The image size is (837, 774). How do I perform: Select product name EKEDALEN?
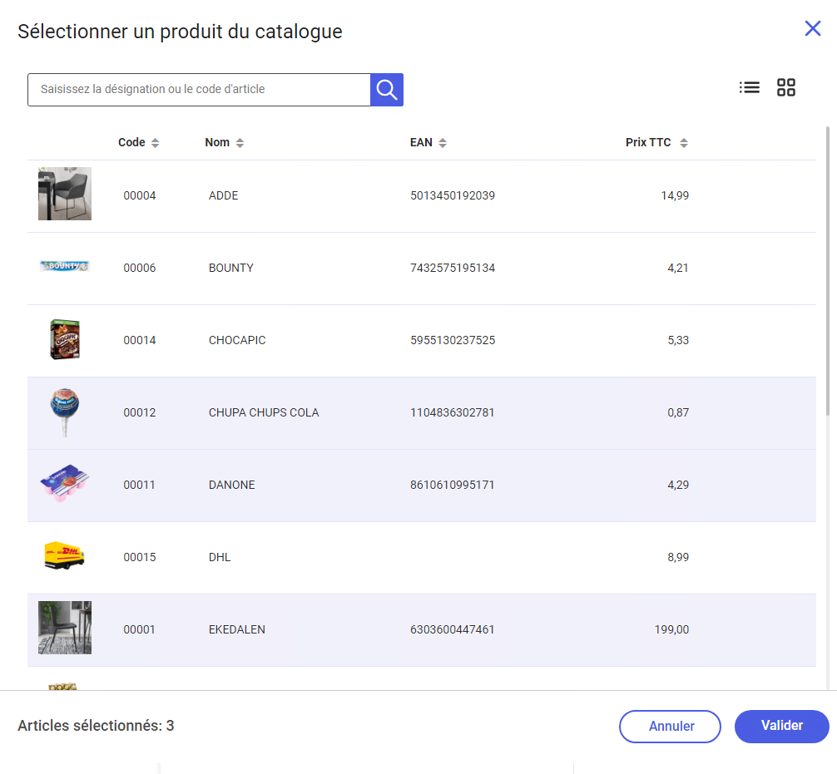click(x=236, y=629)
